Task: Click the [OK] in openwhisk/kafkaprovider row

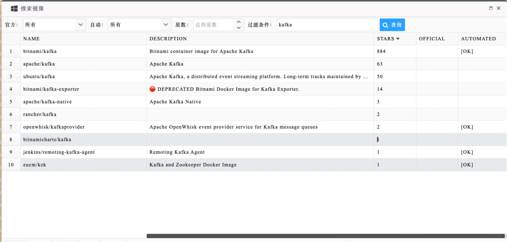Action: 467,127
